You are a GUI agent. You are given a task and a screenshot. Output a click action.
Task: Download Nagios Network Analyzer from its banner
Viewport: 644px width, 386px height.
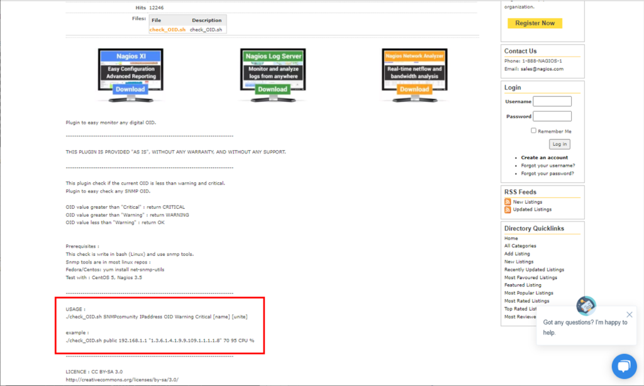(x=414, y=89)
